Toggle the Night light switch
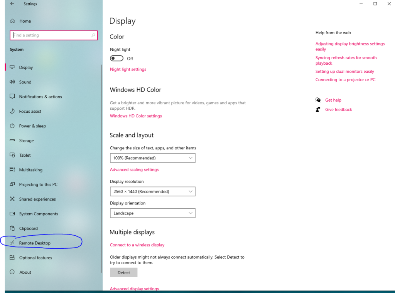The height and width of the screenshot is (293, 395). [116, 59]
